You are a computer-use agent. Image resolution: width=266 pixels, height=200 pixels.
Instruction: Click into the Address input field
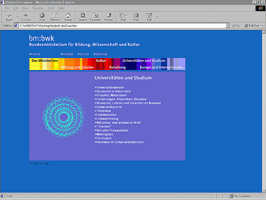coord(122,26)
